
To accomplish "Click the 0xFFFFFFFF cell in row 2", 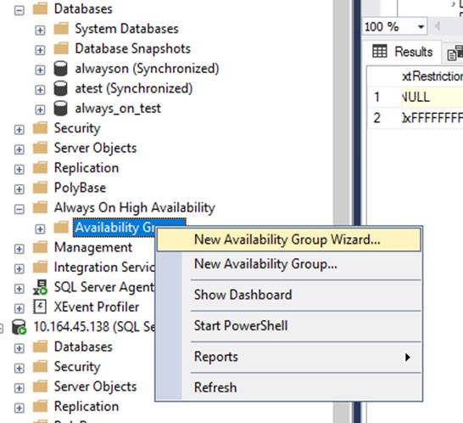I will coord(432,118).
